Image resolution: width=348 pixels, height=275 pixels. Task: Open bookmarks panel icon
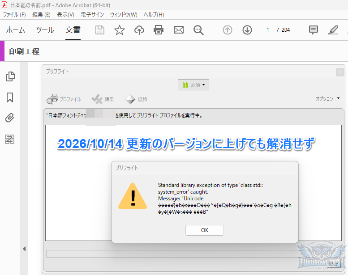coord(10,97)
